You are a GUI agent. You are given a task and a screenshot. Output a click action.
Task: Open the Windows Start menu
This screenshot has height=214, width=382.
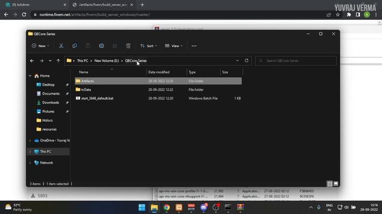click(142, 207)
